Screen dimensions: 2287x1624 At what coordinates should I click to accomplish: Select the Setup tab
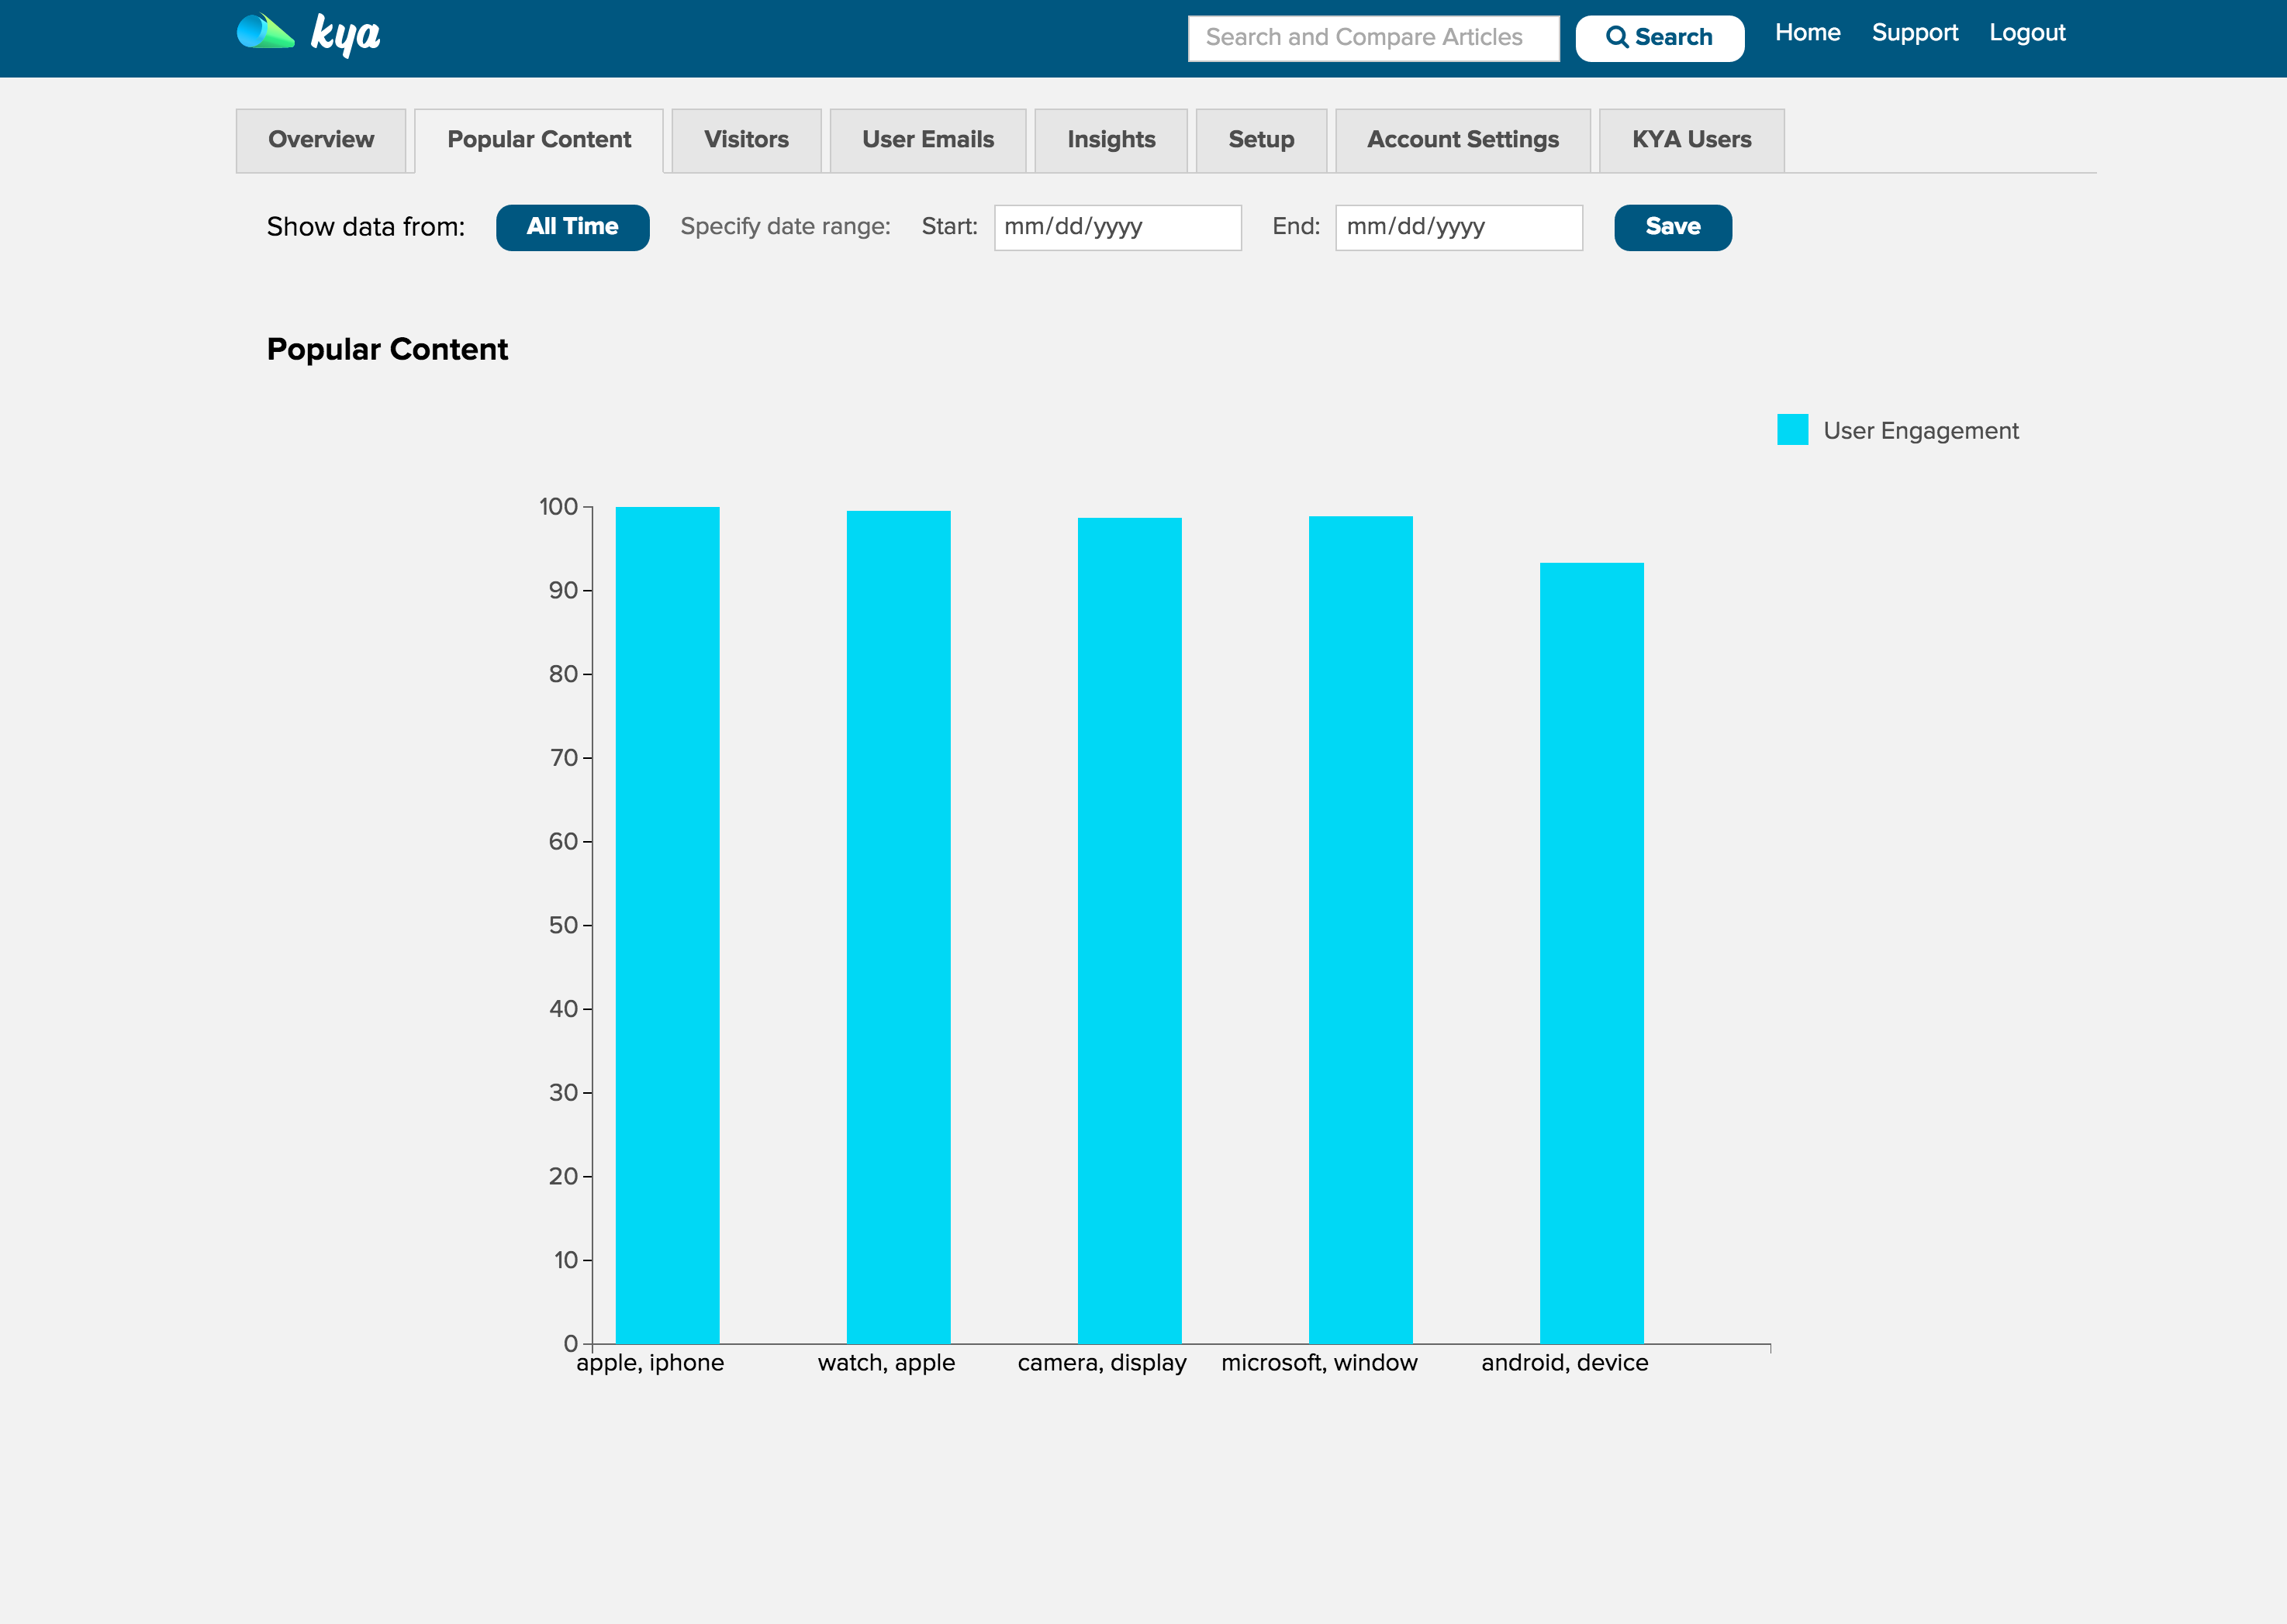pyautogui.click(x=1260, y=140)
